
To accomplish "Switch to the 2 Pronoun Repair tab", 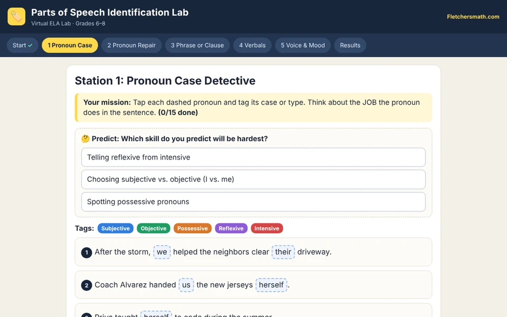I will [132, 45].
